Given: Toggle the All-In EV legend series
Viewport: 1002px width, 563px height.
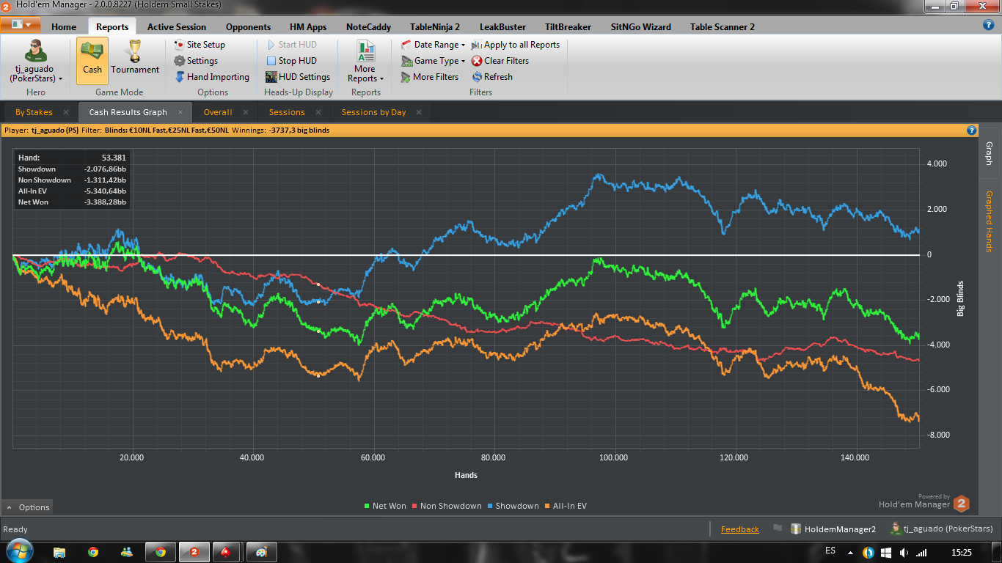Looking at the screenshot, I should coord(565,506).
